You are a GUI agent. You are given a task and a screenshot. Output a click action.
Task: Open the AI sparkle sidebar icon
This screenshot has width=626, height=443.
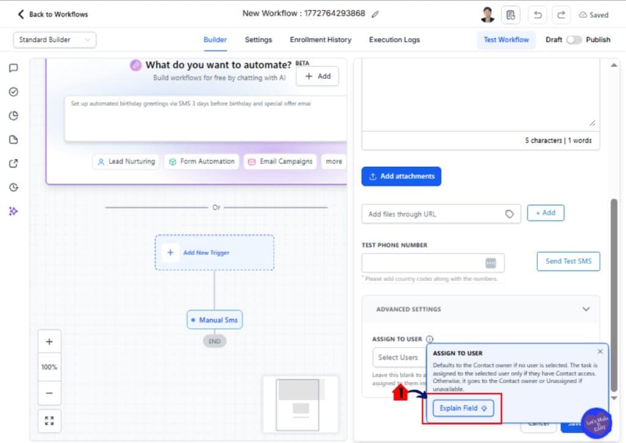[x=13, y=211]
